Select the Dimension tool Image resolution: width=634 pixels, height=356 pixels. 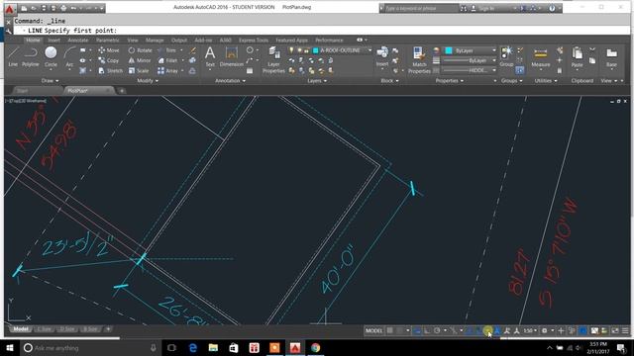(x=231, y=56)
